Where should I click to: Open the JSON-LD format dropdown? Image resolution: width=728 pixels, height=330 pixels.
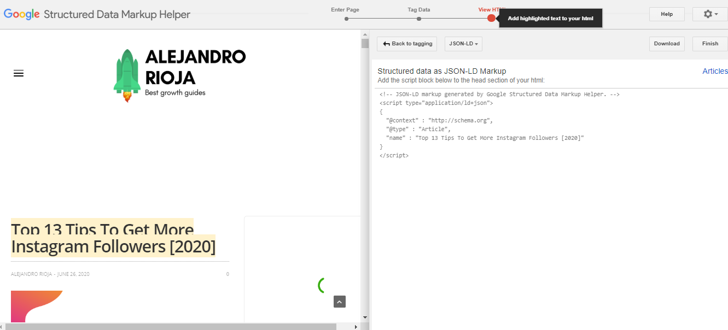pyautogui.click(x=463, y=44)
